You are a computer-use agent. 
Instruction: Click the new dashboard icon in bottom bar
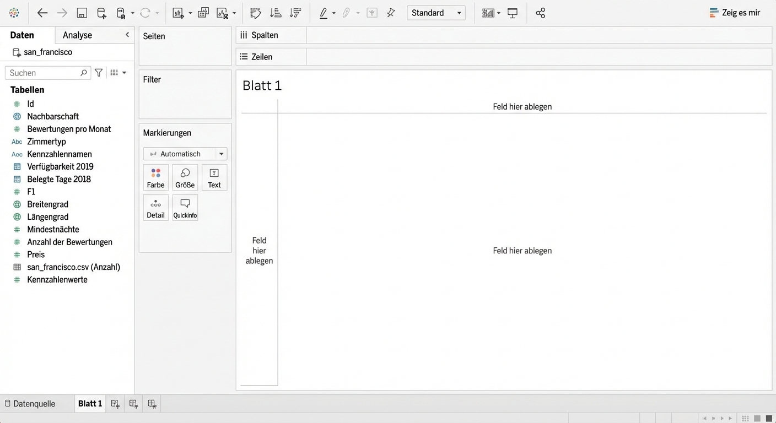pyautogui.click(x=133, y=404)
